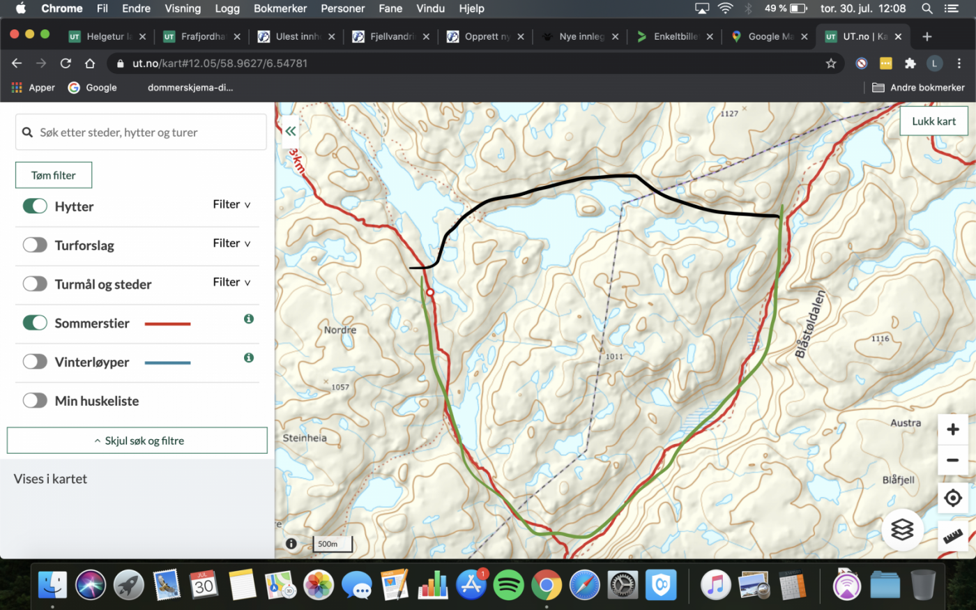Center map on my location
This screenshot has width=976, height=610.
952,498
